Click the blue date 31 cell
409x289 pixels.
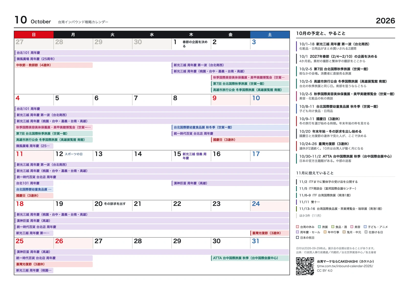(270, 243)
